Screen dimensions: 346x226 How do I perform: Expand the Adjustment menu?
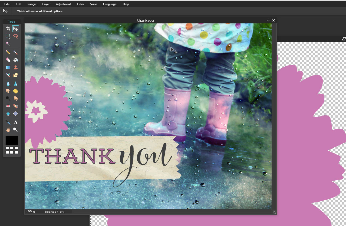pyautogui.click(x=63, y=4)
